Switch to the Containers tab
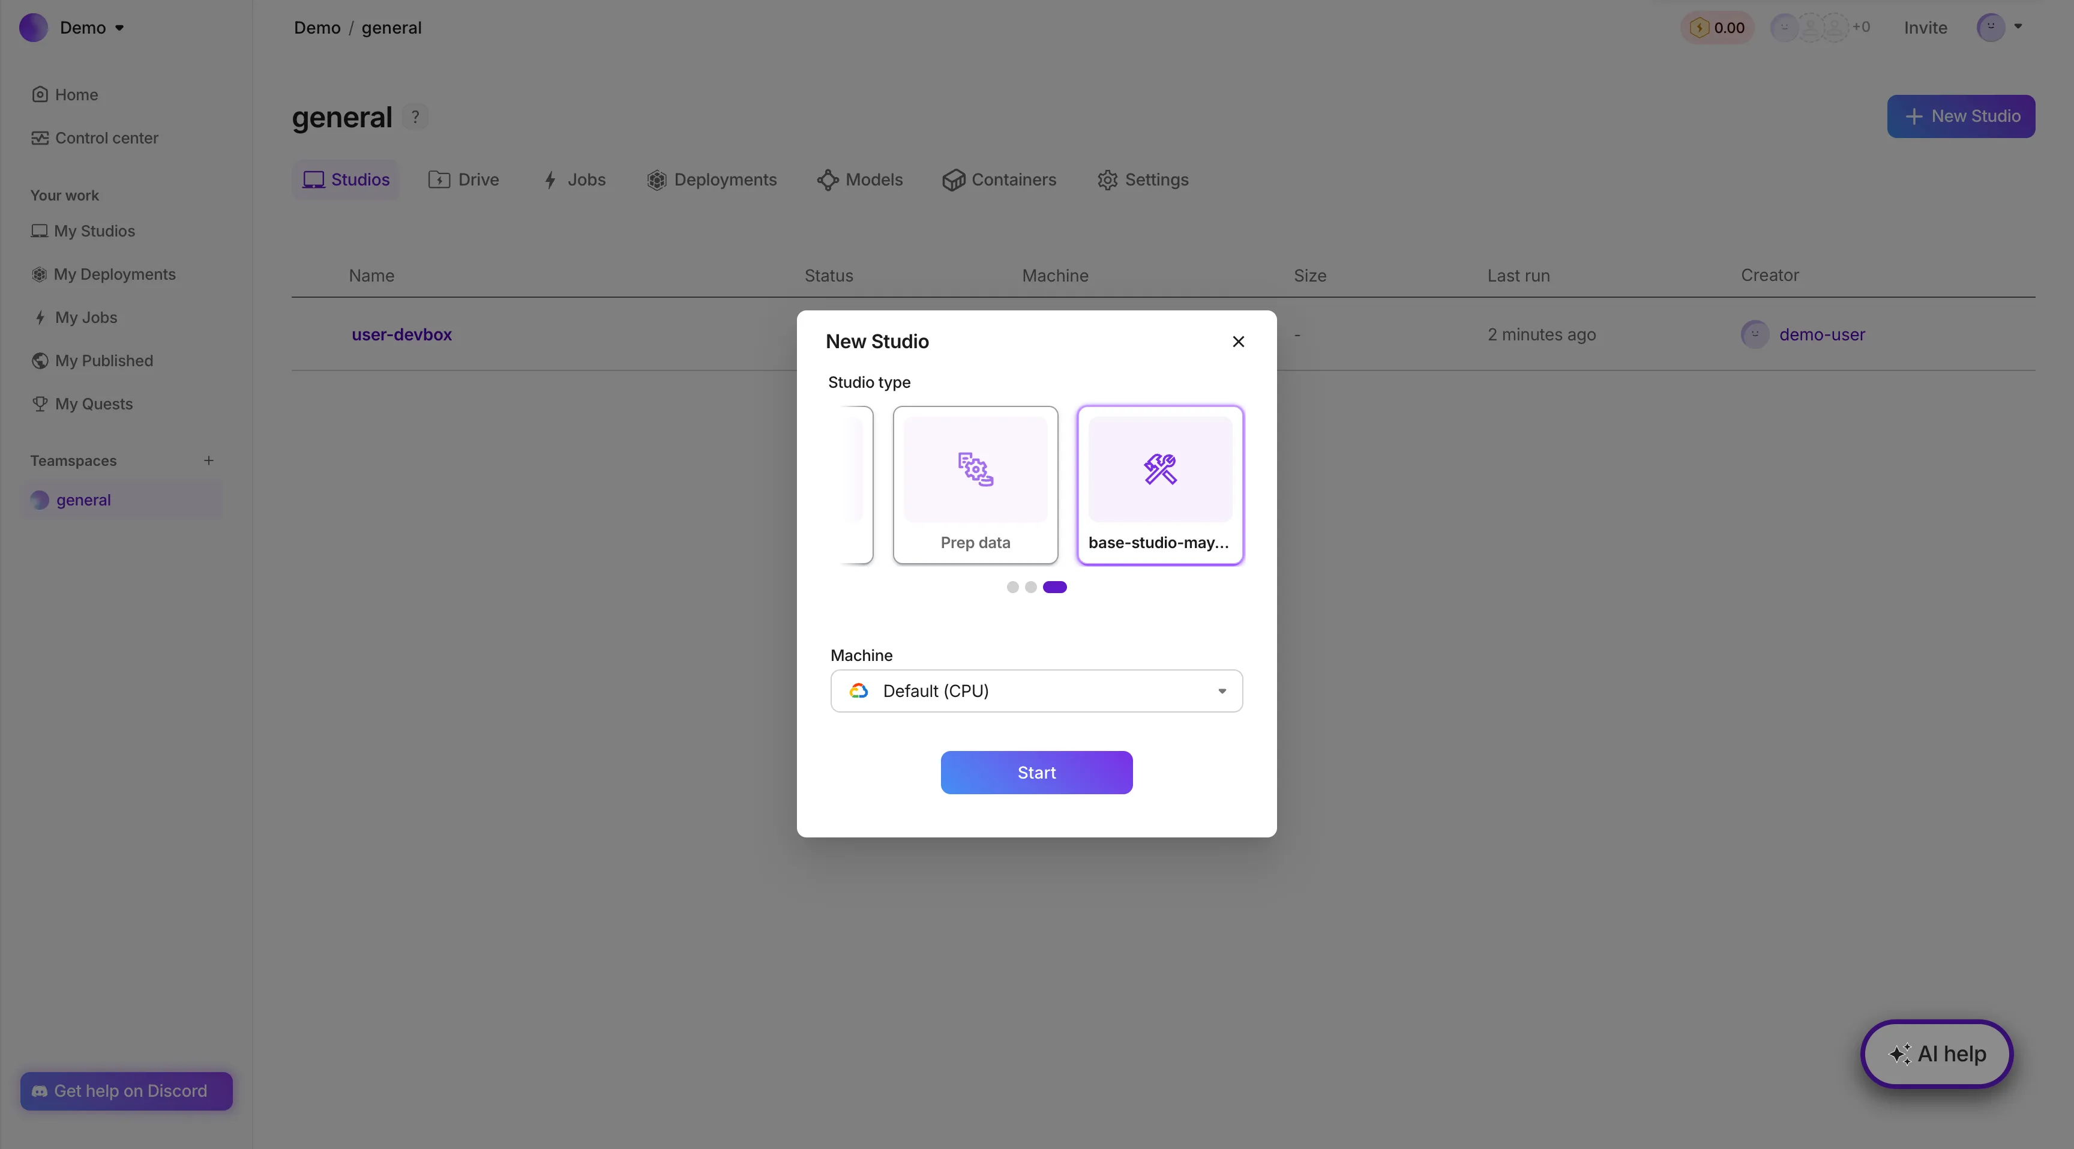 (999, 179)
